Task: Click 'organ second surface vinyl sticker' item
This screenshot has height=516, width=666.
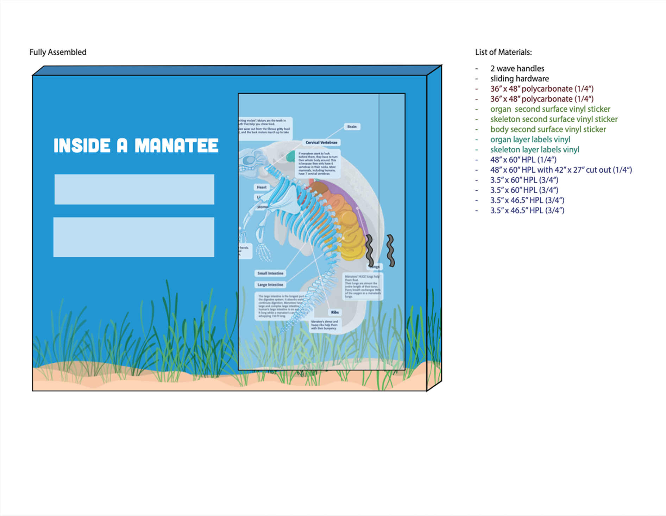Action: (550, 109)
